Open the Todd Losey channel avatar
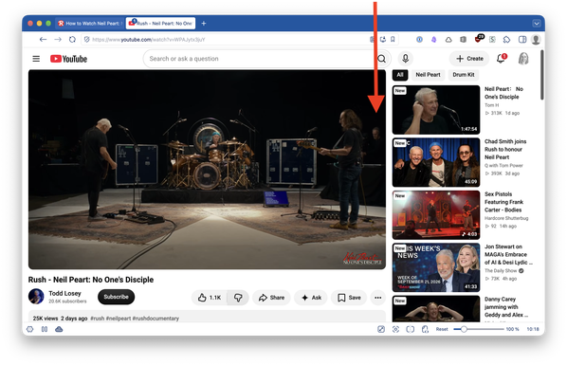Screen dimensions: 567x365 [x=36, y=297]
